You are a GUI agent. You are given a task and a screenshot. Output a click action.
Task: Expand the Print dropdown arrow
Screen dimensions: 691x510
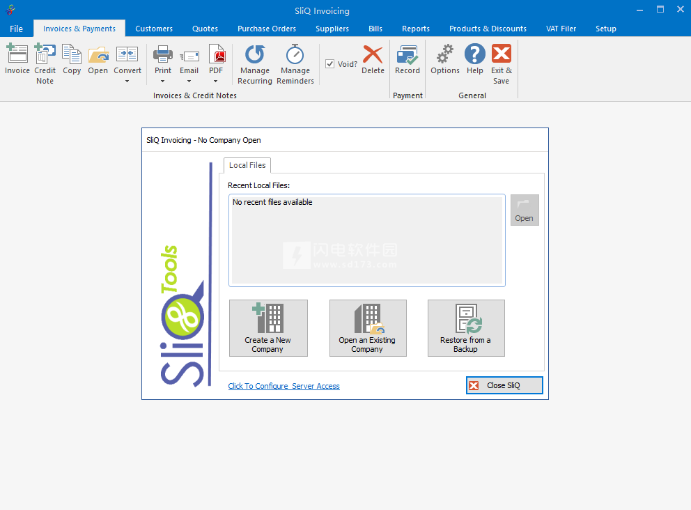pyautogui.click(x=162, y=81)
